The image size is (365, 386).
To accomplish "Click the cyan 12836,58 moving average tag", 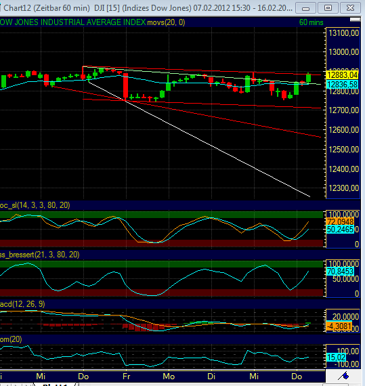I will coord(342,85).
